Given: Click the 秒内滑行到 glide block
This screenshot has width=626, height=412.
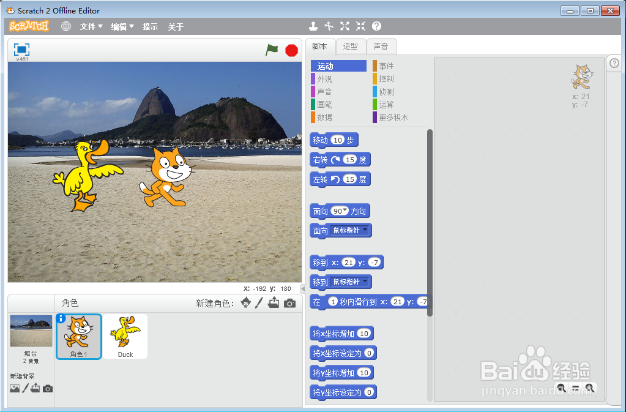Looking at the screenshot, I should click(x=368, y=302).
